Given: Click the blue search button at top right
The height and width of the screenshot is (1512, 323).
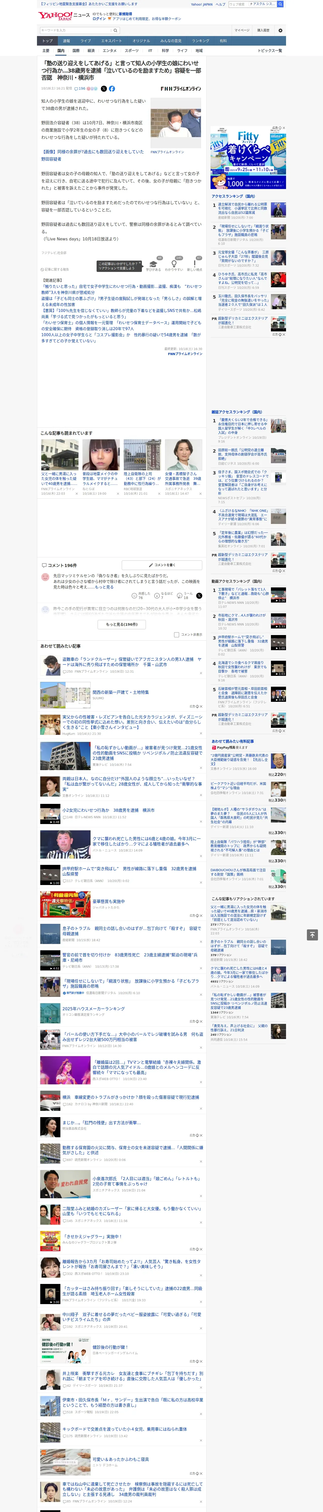Looking at the screenshot, I should tap(280, 4).
